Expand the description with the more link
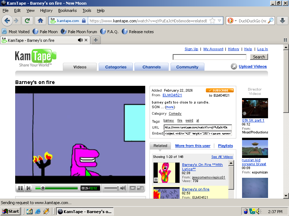Screen dimensions: 289x216 point(170,107)
